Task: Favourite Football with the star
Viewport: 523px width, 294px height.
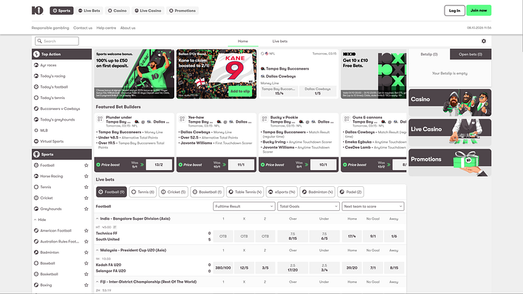Action: pos(86,165)
